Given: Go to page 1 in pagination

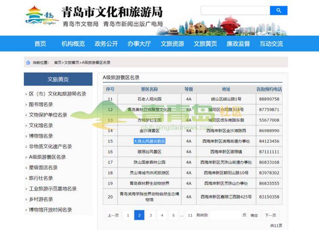Looking at the screenshot, I should [128, 215].
